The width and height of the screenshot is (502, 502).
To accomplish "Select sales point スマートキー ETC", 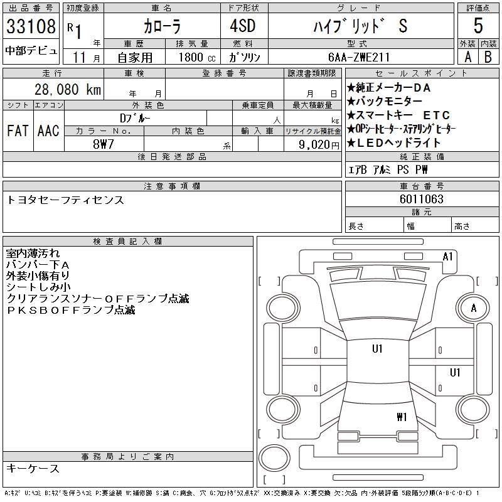I will pos(398,115).
